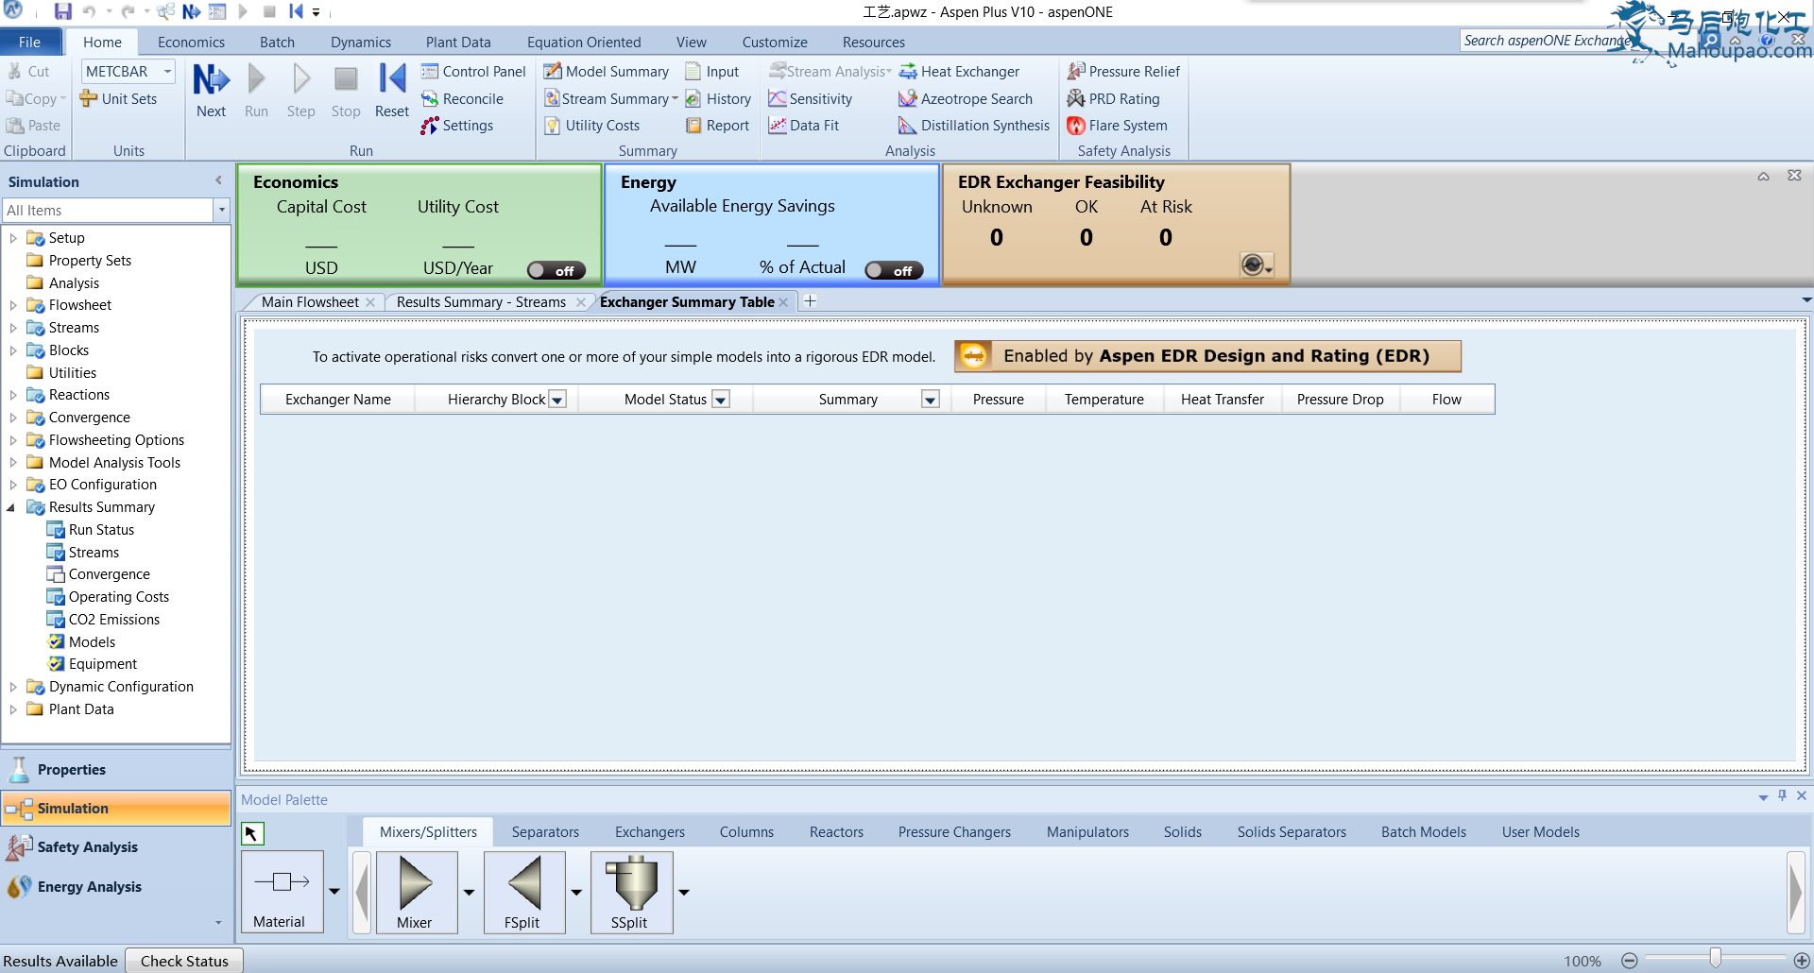Open Utility Costs summary

[592, 126]
